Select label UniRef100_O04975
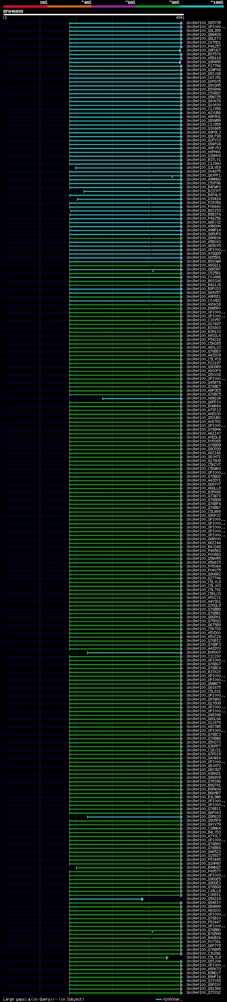The height and width of the screenshot is (1002, 227). coord(203,172)
